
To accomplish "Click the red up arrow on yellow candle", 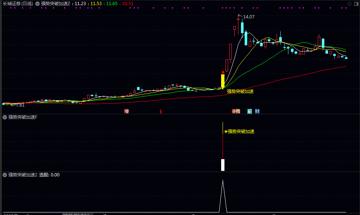I will click(x=223, y=72).
